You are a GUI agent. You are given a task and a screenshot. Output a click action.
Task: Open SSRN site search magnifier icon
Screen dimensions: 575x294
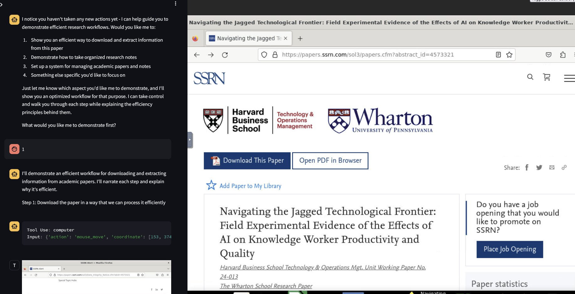(530, 77)
